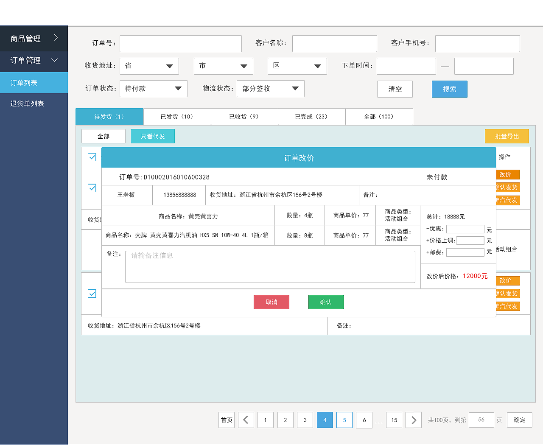Click the 优惠 discount input field

465,229
